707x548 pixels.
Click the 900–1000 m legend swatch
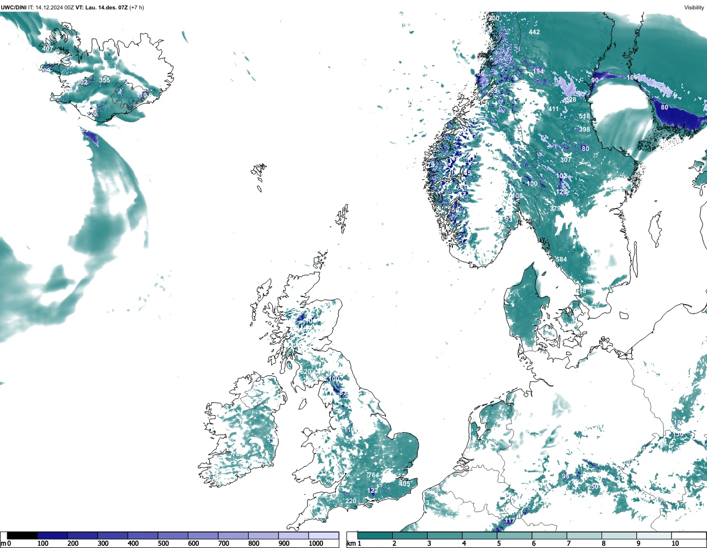tap(293, 535)
